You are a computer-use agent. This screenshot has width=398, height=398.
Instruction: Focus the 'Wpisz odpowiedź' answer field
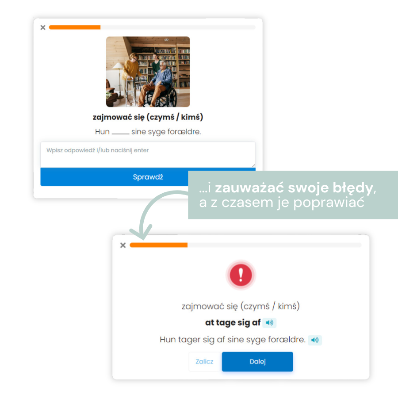click(148, 155)
